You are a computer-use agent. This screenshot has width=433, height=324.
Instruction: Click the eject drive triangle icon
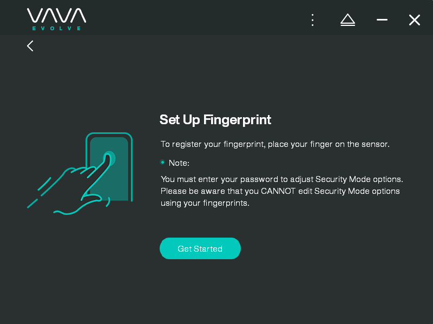tap(347, 20)
